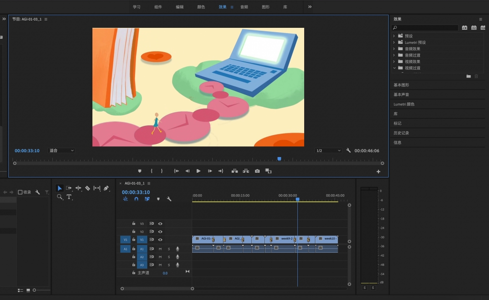Screen dimensions: 489x300
Task: Switch to the 颜色 workspace tab
Action: [x=201, y=7]
